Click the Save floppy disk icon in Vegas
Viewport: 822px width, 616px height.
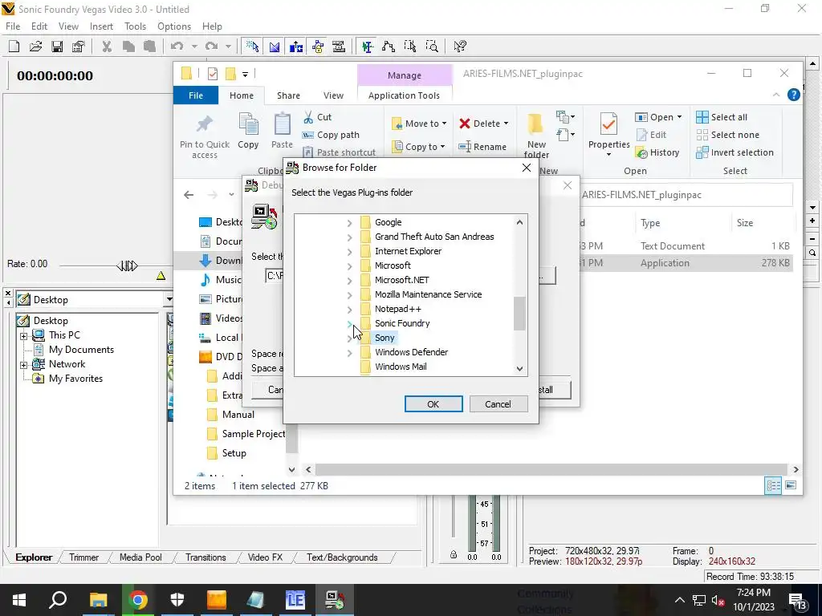[x=57, y=47]
